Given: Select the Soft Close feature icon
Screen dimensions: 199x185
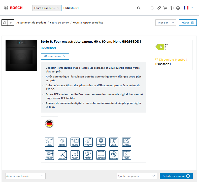Looking at the screenshot, I should 62,155.
